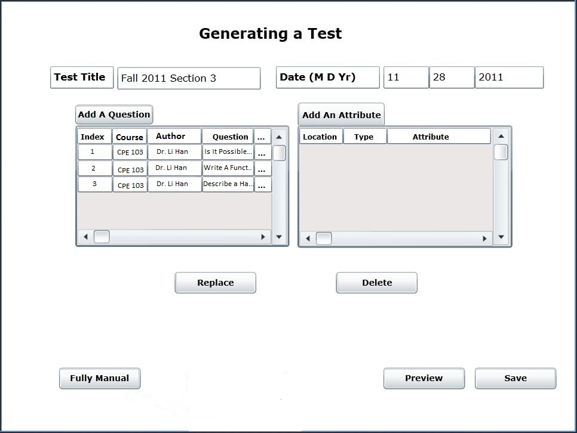Switch to Fully Manual mode
This screenshot has width=577, height=433.
[99, 378]
